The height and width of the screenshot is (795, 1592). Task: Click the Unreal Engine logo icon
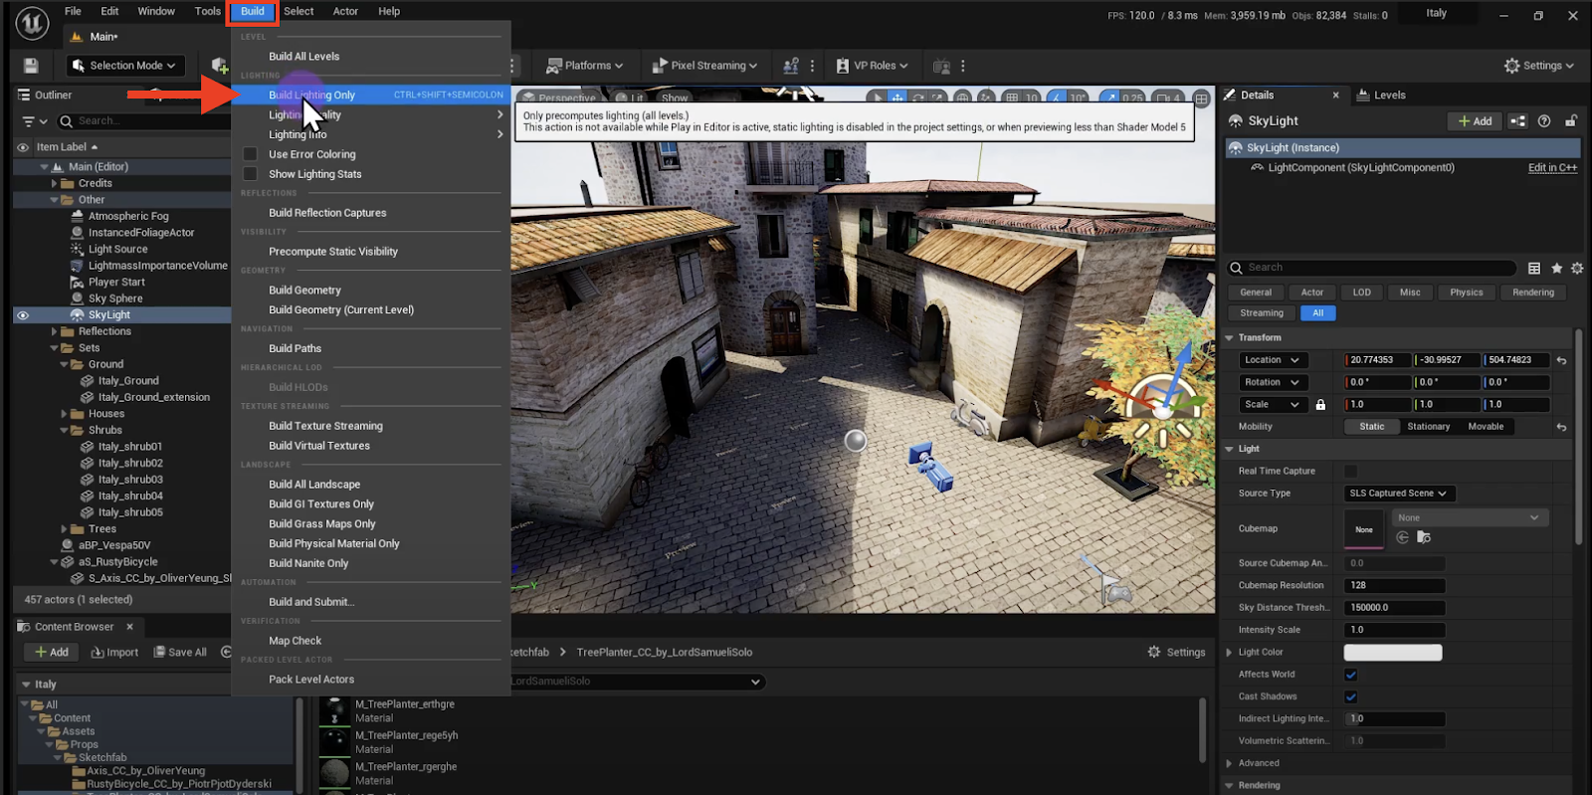(x=32, y=22)
